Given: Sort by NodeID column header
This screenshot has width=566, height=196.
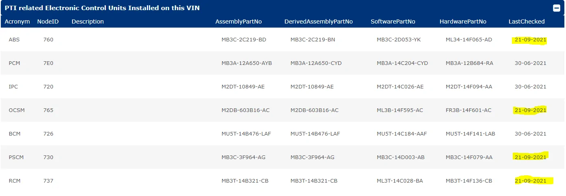Looking at the screenshot, I should click(x=48, y=22).
